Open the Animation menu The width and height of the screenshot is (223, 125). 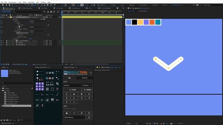click(x=31, y=2)
